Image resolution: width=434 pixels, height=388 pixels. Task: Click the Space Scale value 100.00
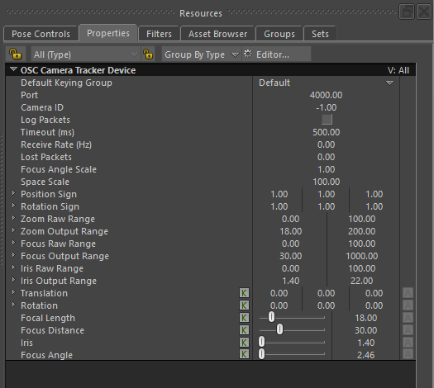326,182
